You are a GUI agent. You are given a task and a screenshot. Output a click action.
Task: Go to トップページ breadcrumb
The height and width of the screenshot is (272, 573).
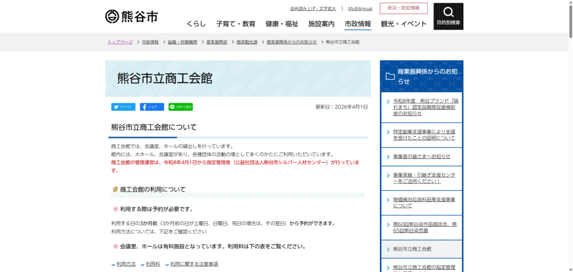[x=120, y=42]
